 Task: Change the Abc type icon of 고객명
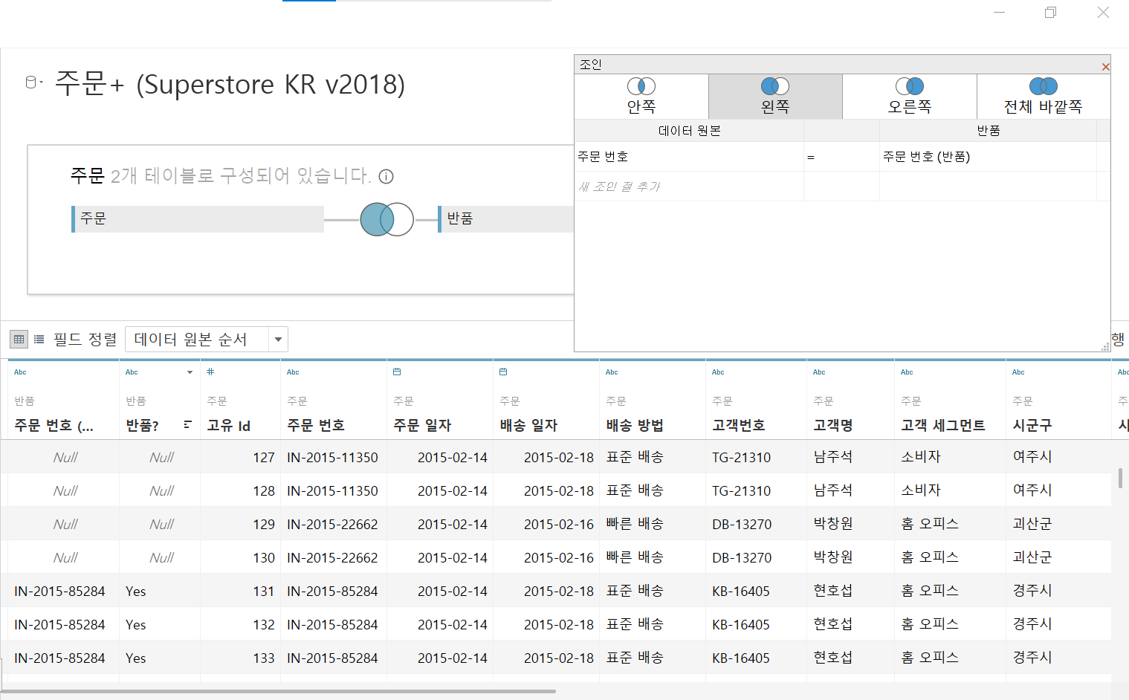tap(819, 372)
